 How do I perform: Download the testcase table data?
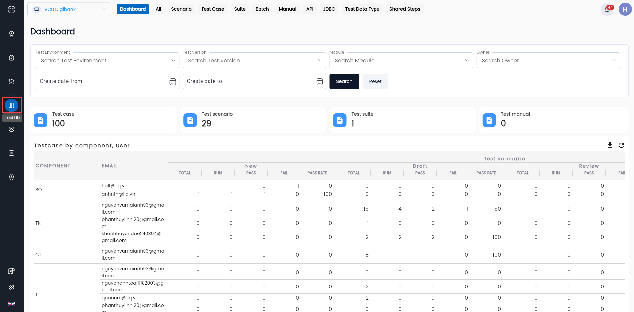coord(610,145)
